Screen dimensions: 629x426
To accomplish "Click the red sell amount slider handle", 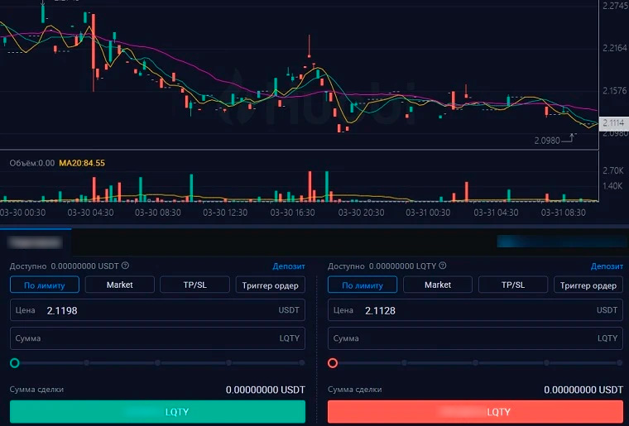I will point(333,363).
